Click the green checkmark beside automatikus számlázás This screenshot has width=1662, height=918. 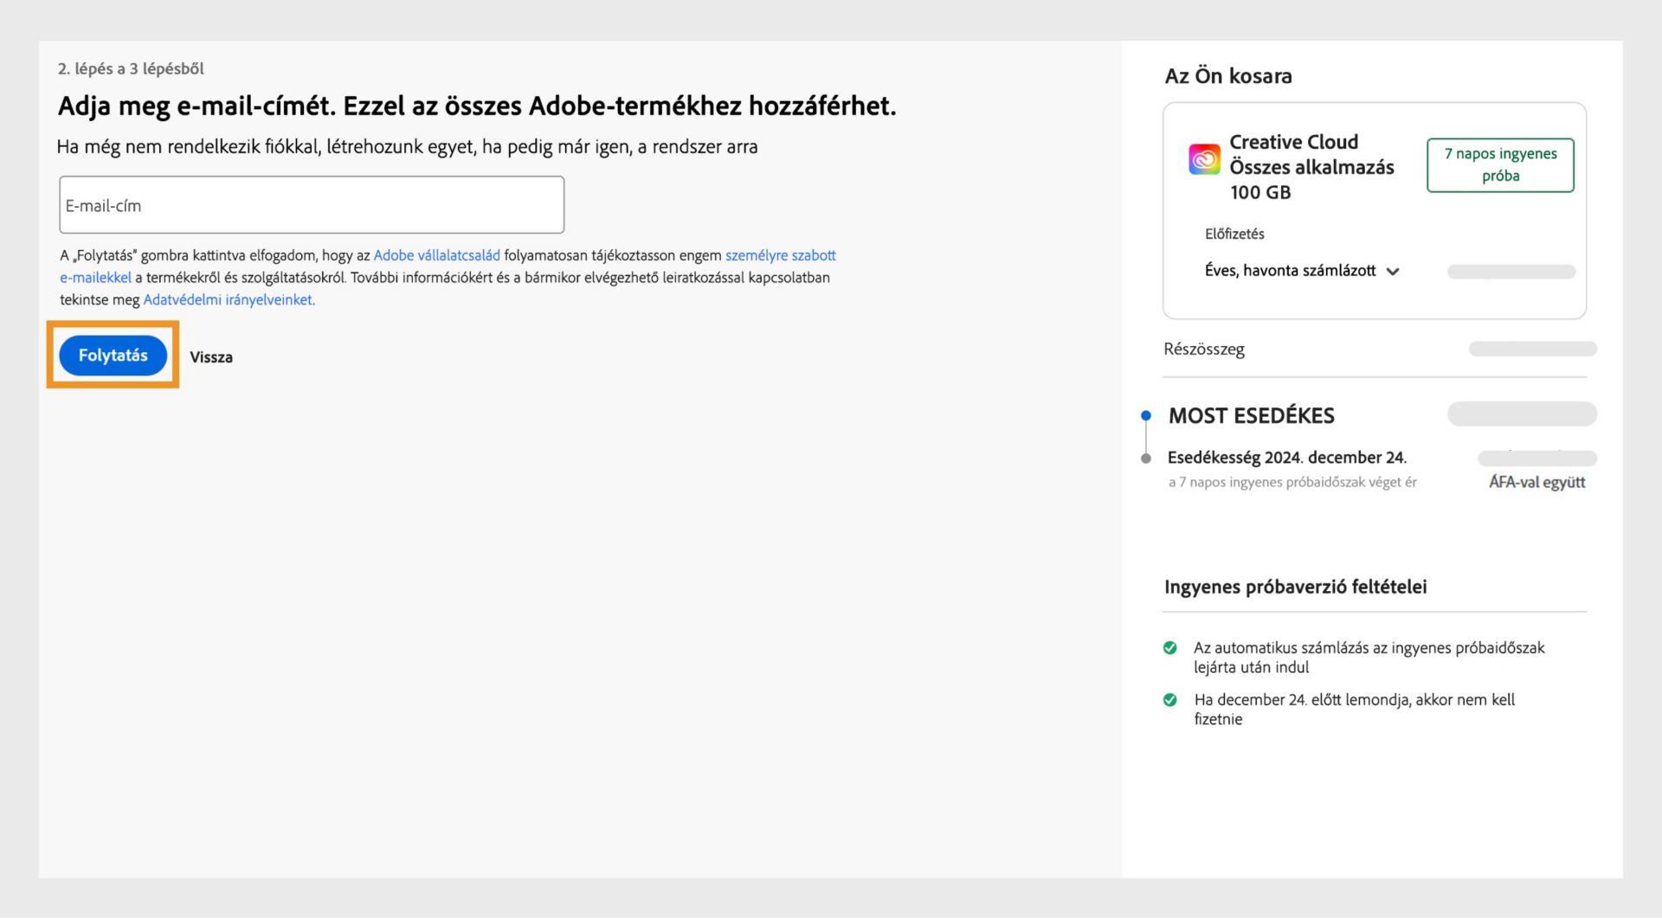[x=1169, y=648]
